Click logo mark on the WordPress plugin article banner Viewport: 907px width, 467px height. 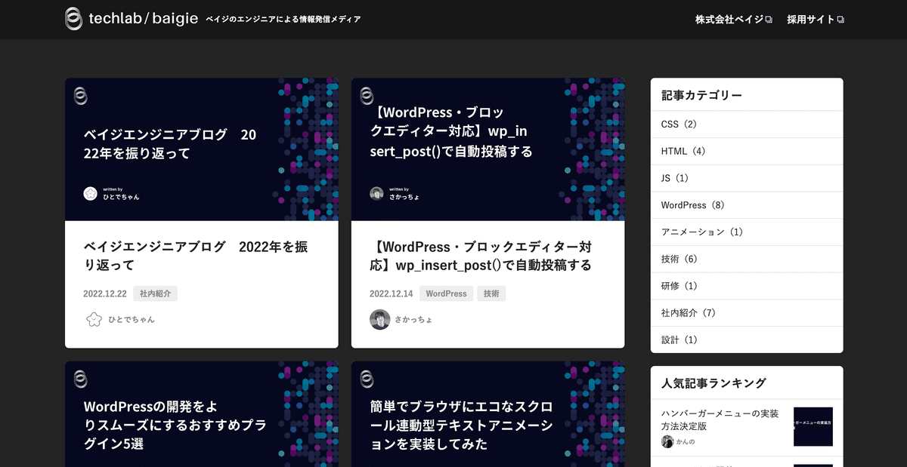point(81,379)
